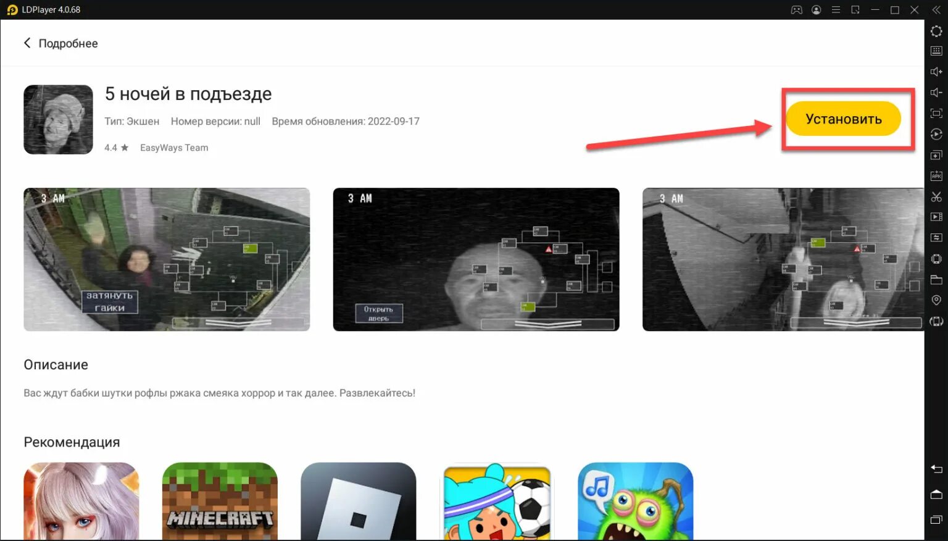Tap the Android back button in sidebar

936,469
